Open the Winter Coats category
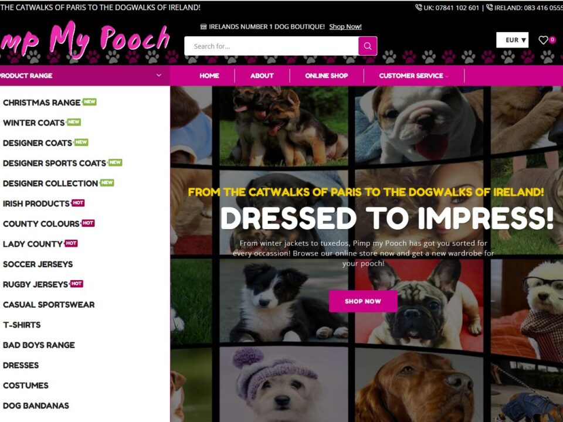Viewport: 563px width, 422px height. pos(34,122)
